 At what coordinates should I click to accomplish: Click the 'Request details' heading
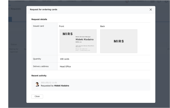click(39, 19)
